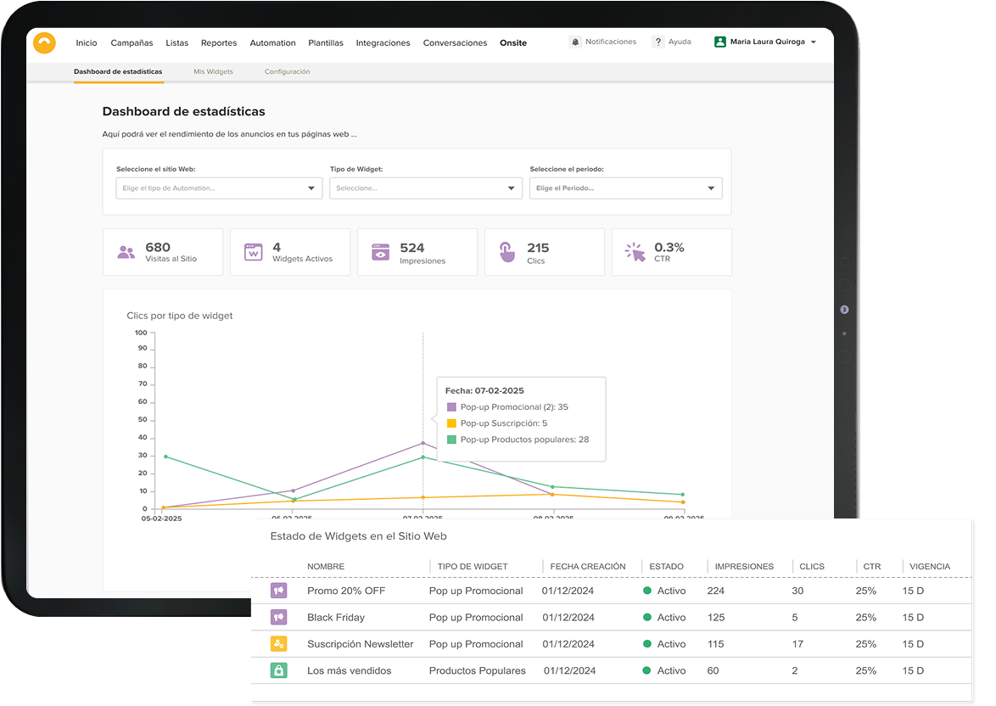The height and width of the screenshot is (706, 996).
Task: Open the Notificaciones bell icon
Action: (575, 42)
